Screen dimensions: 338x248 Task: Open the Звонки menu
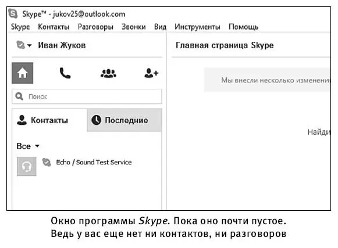coord(134,27)
